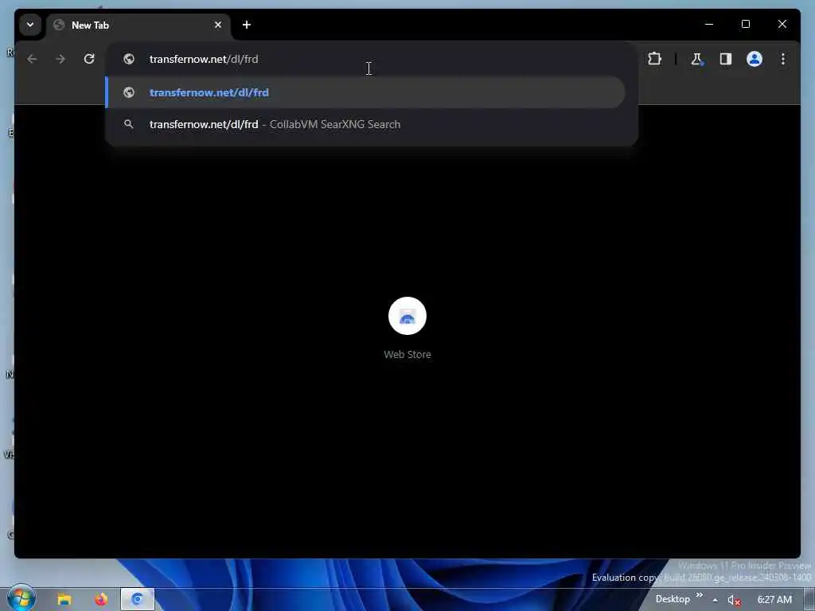Screen dimensions: 815x611
Task: Search transfernow.net/dl/frd with CollabVM SearXNG Search
Action: click(x=365, y=124)
